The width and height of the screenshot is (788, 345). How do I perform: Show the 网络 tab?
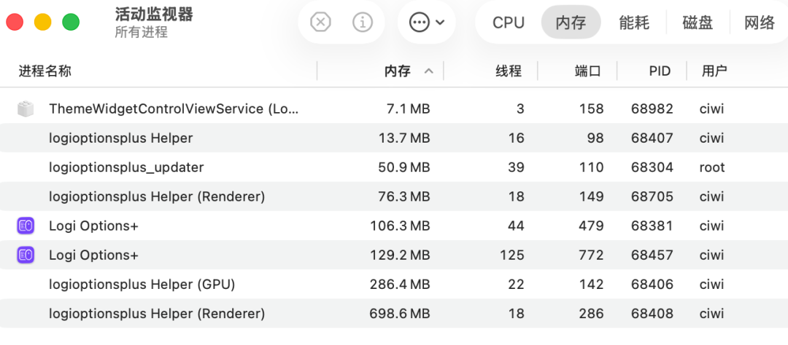tap(759, 23)
